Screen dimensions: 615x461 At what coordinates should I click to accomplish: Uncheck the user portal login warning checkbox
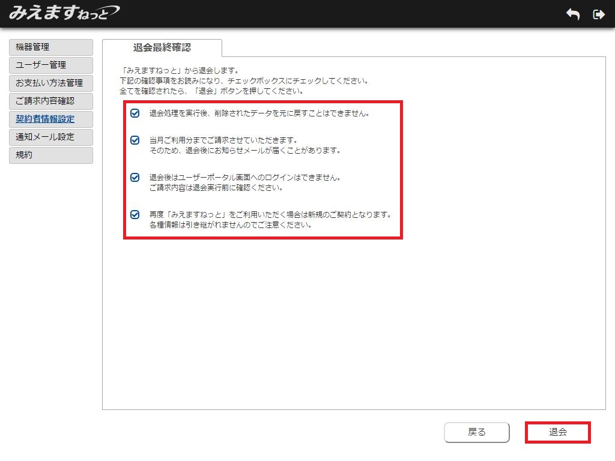[x=135, y=178]
